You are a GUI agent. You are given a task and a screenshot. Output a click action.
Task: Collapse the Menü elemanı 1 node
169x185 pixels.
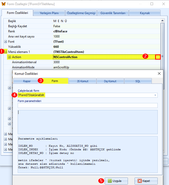tap(6, 52)
